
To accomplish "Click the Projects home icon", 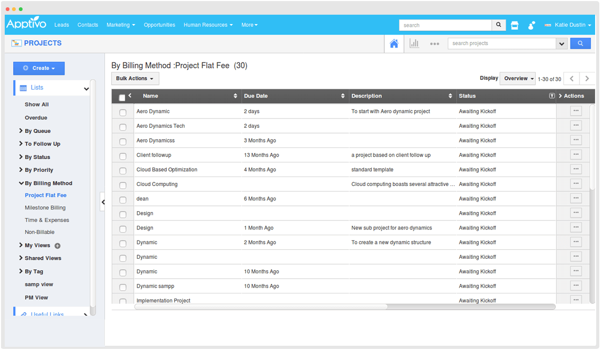I will (394, 43).
